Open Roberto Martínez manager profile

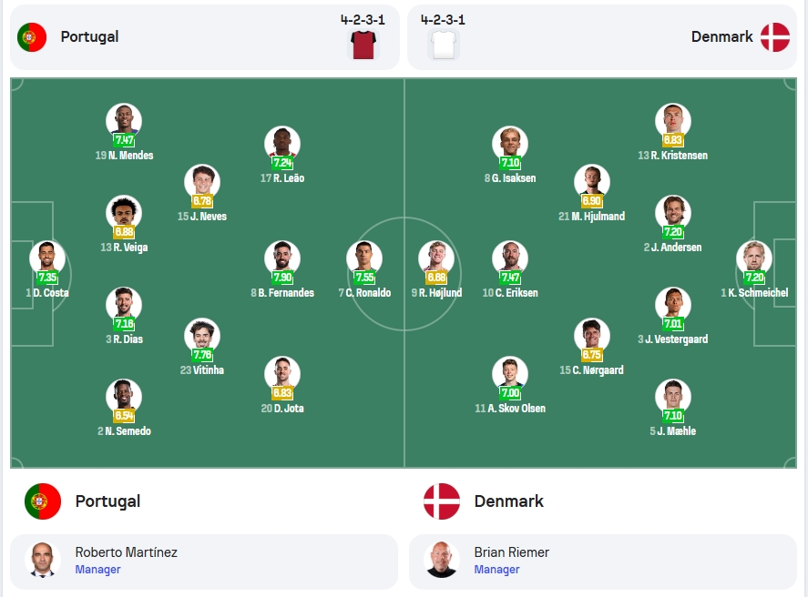coord(204,562)
